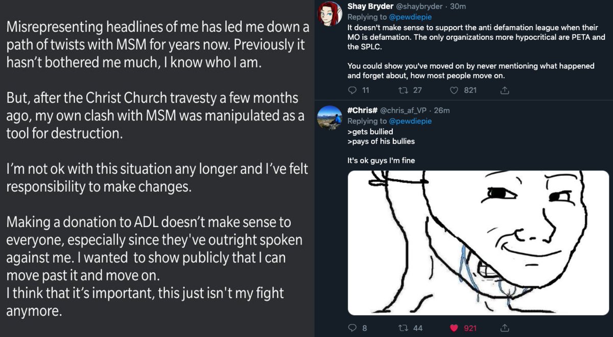
Task: Like Shay Bryder's tweet
Action: click(453, 90)
